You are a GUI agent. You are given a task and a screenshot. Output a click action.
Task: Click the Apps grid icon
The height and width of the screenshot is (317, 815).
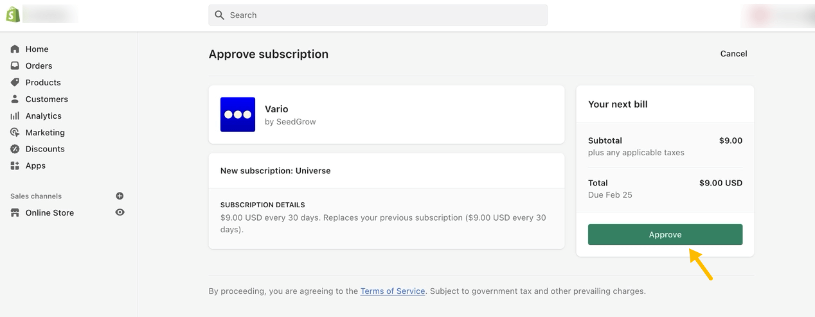(x=15, y=166)
